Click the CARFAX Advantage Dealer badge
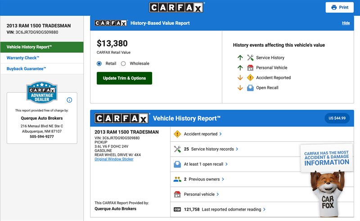This screenshot has width=360, height=221. point(42,93)
